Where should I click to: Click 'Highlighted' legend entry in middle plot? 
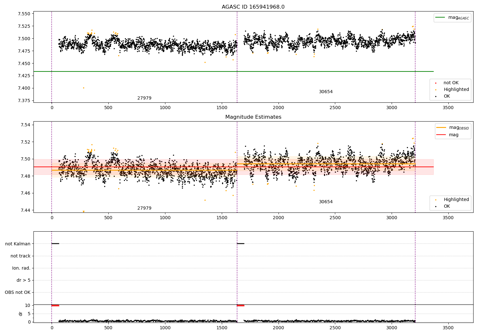pos(456,200)
